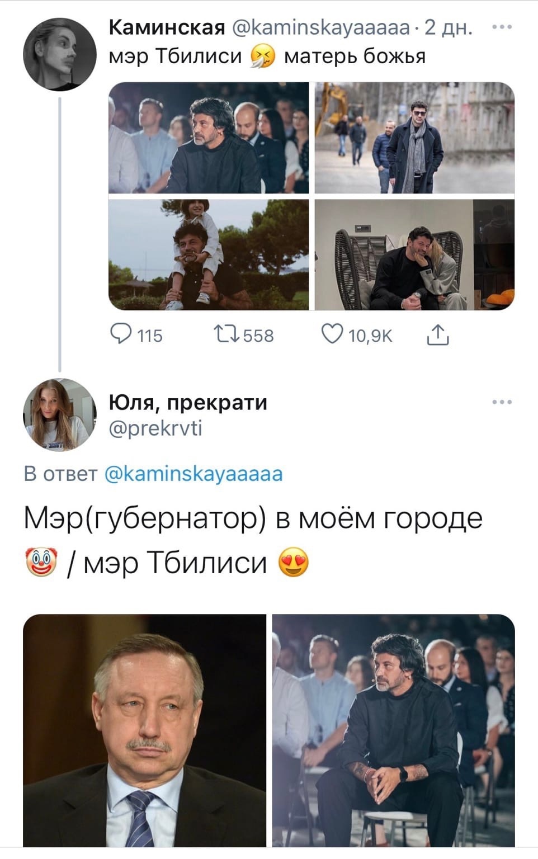Open Каминская profile avatar
Screen dimensions: 538x859
coord(60,54)
